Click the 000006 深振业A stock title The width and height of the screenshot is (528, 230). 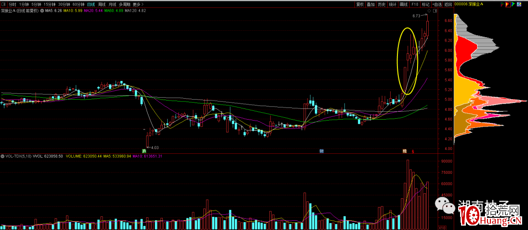pos(469,4)
